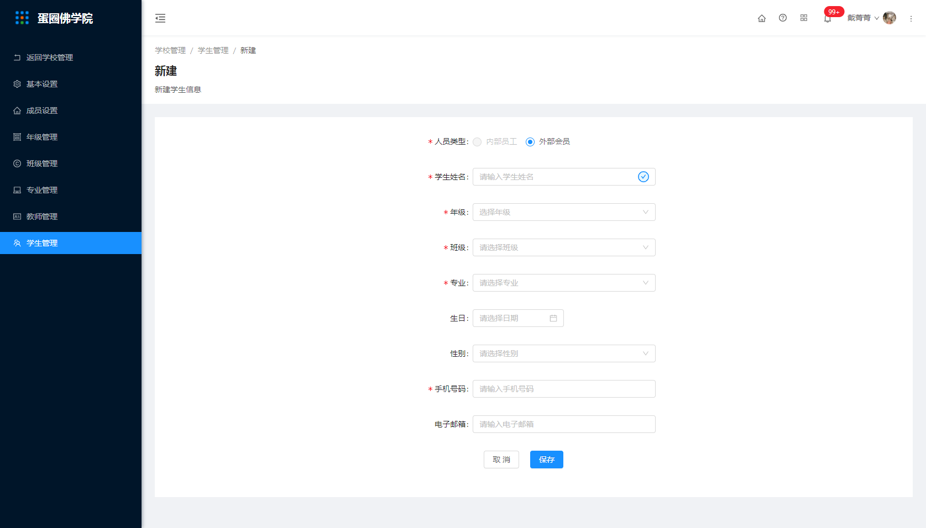Click the calendar icon in 生日 field
926x528 pixels.
tap(553, 318)
